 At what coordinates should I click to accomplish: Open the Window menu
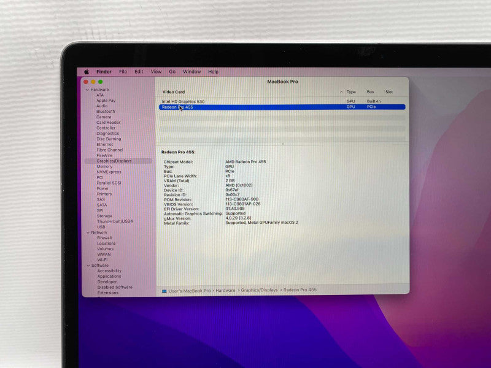(x=191, y=72)
